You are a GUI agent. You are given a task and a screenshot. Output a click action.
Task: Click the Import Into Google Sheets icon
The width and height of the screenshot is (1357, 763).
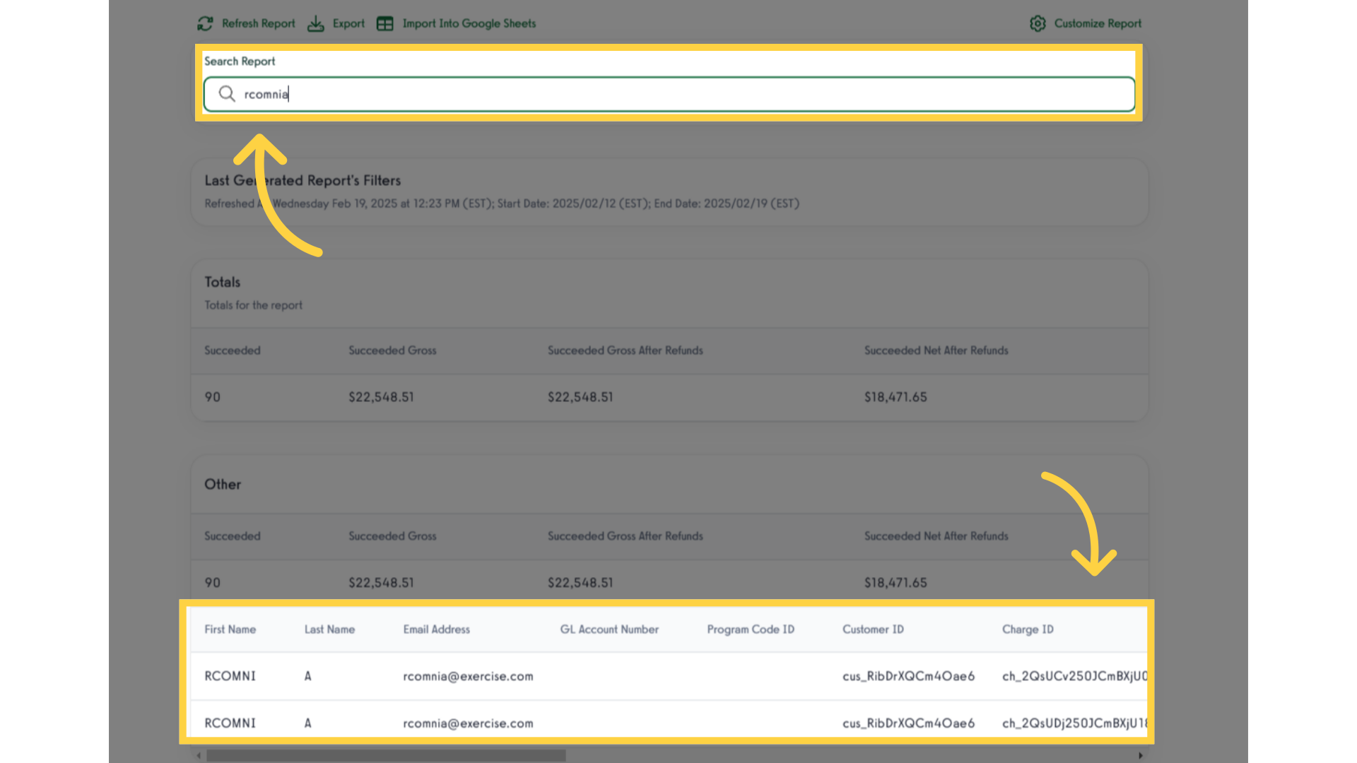pos(386,23)
